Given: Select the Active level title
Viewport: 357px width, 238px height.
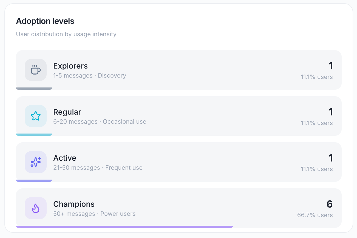Looking at the screenshot, I should coord(65,158).
